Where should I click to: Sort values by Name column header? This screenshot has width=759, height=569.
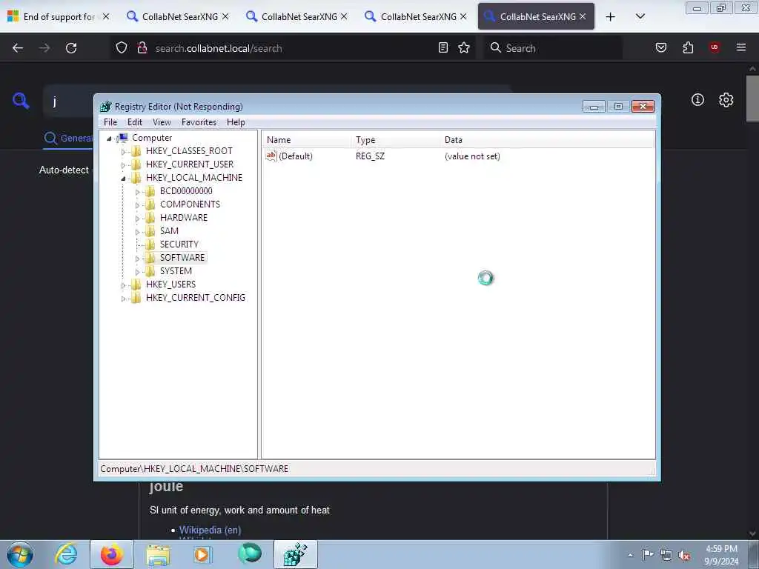tap(308, 140)
